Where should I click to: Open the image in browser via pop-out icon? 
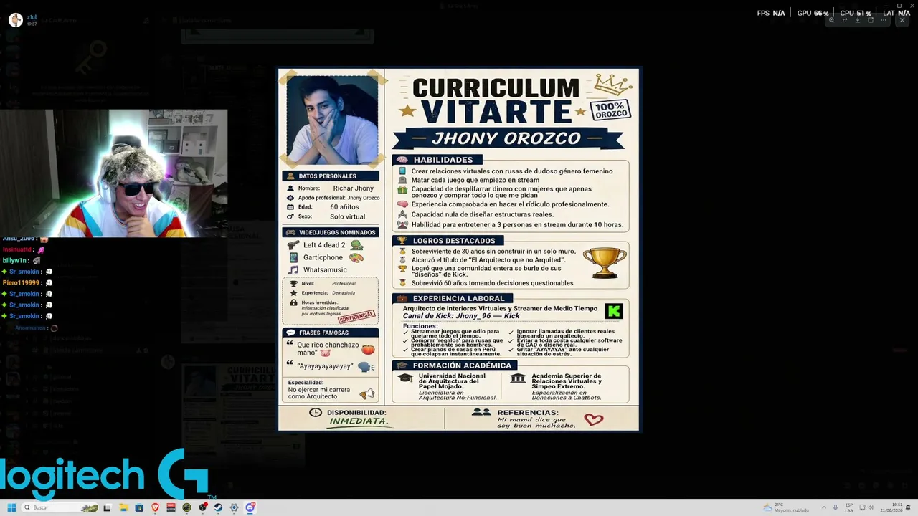[871, 20]
